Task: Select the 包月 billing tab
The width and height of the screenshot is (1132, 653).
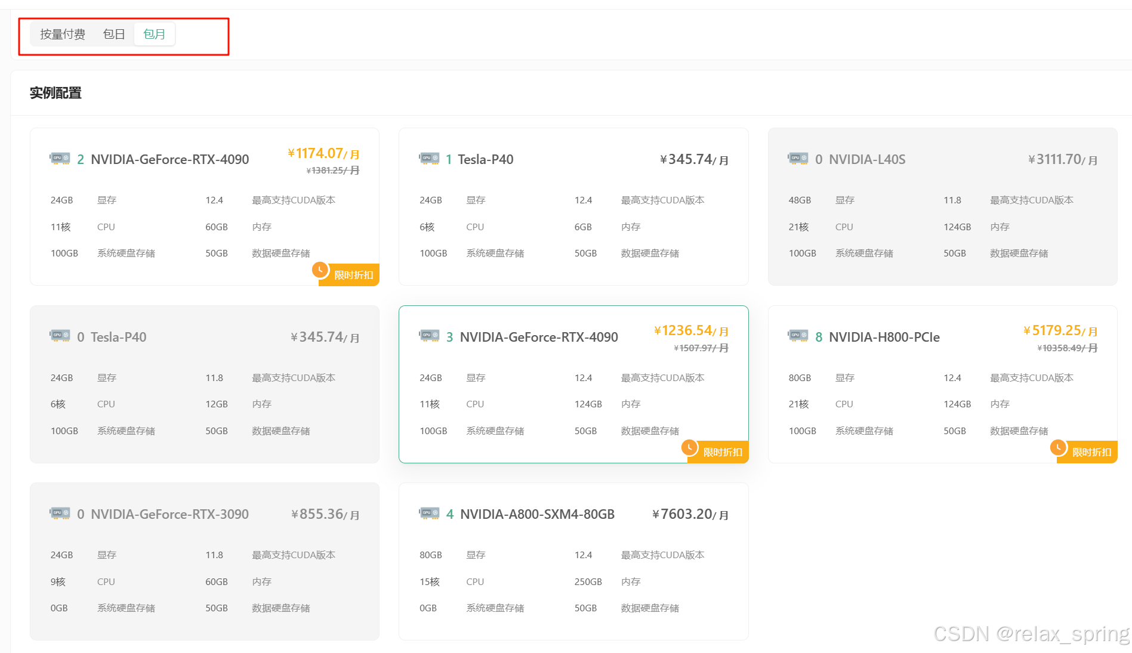Action: point(155,34)
